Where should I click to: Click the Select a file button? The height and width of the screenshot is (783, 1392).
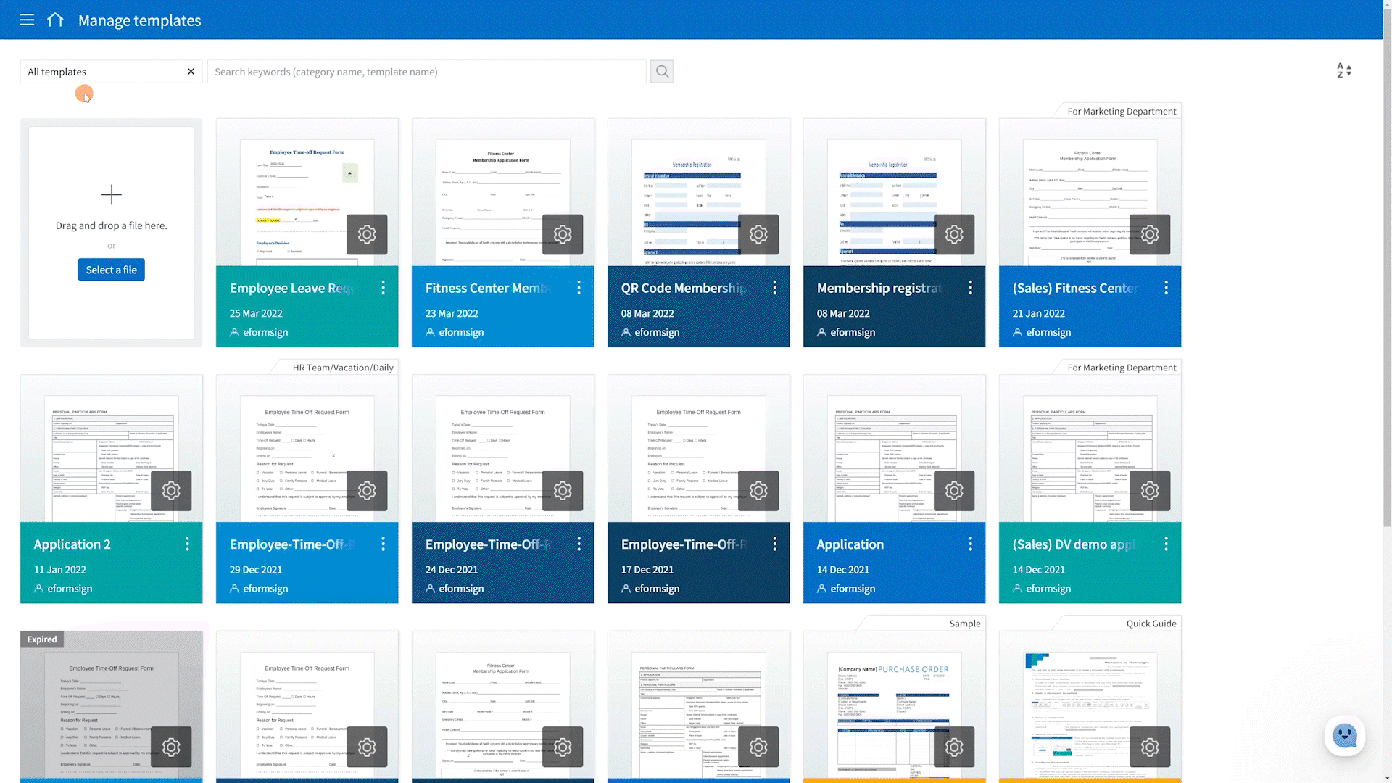click(111, 270)
